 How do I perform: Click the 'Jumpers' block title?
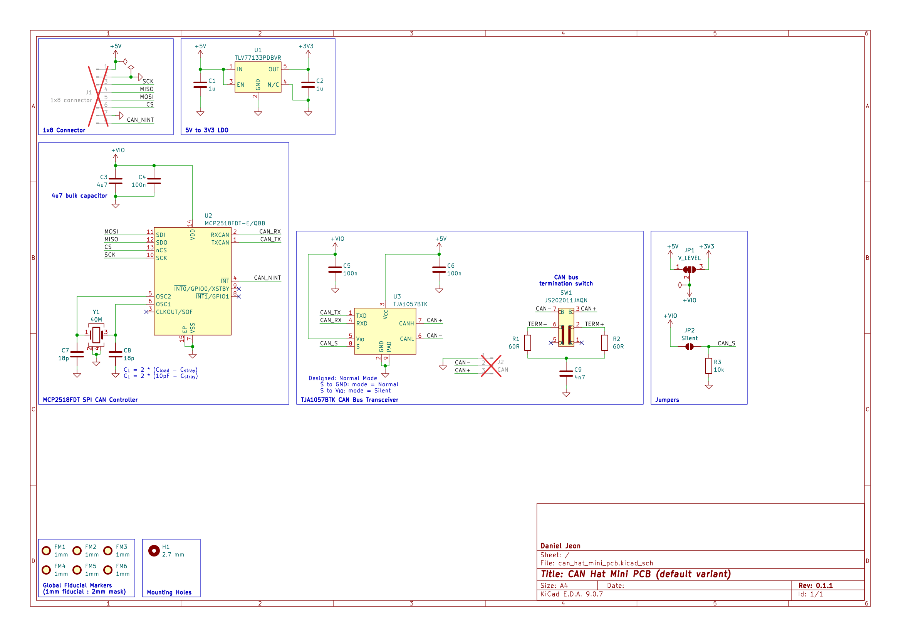pos(667,400)
